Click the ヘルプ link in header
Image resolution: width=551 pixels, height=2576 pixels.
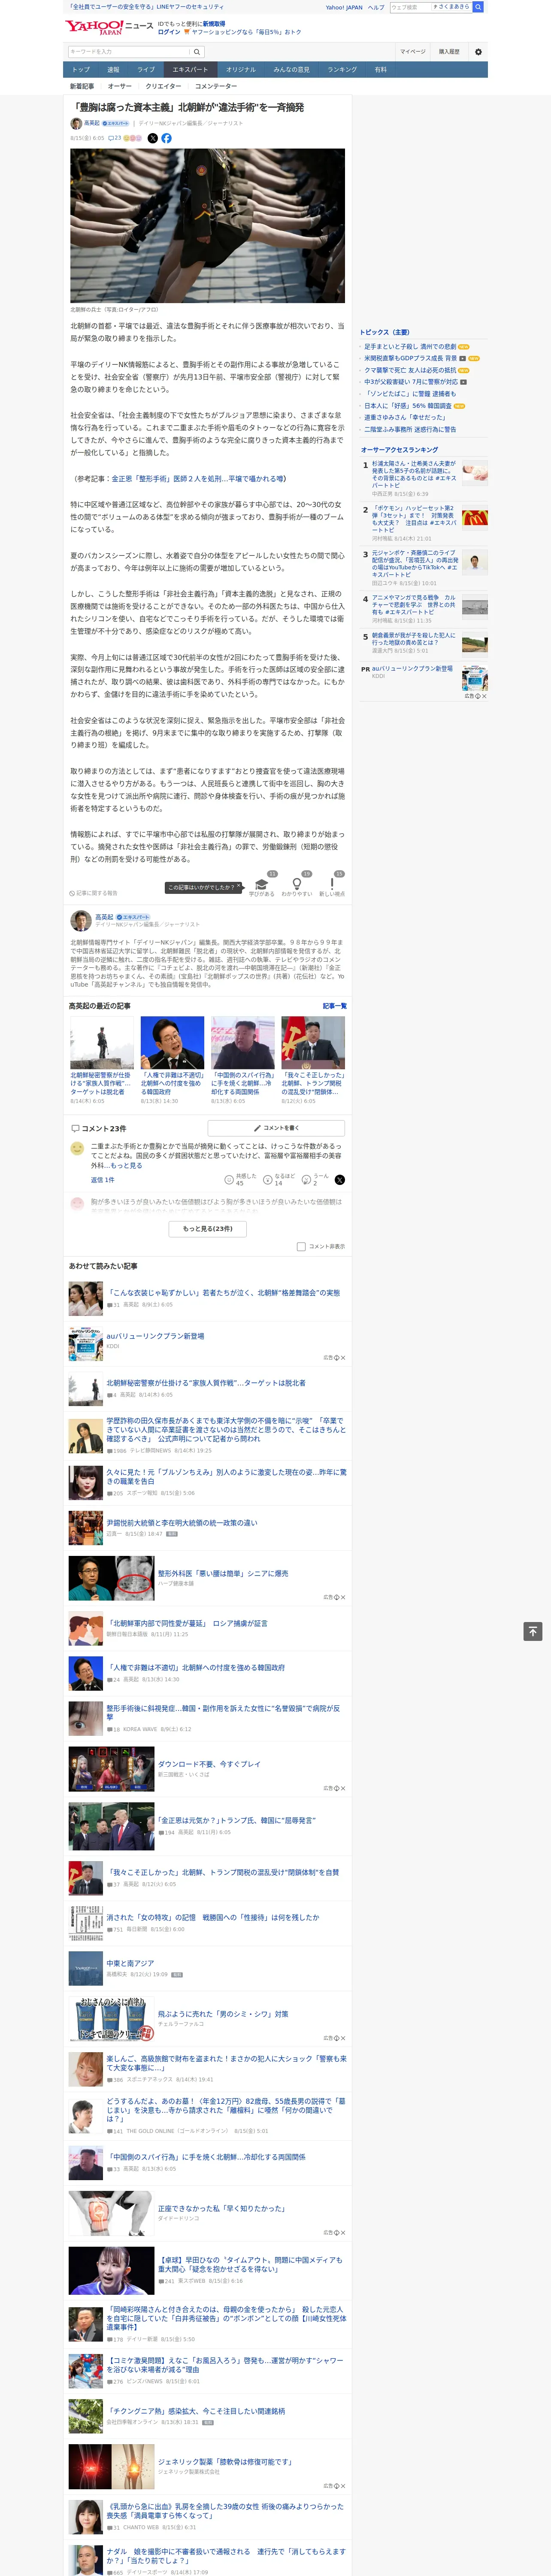click(376, 7)
